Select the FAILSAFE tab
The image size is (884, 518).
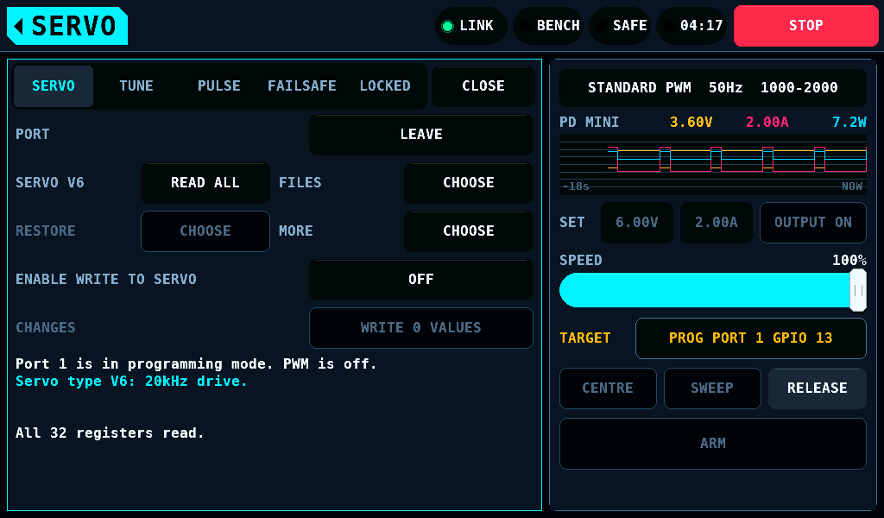301,86
